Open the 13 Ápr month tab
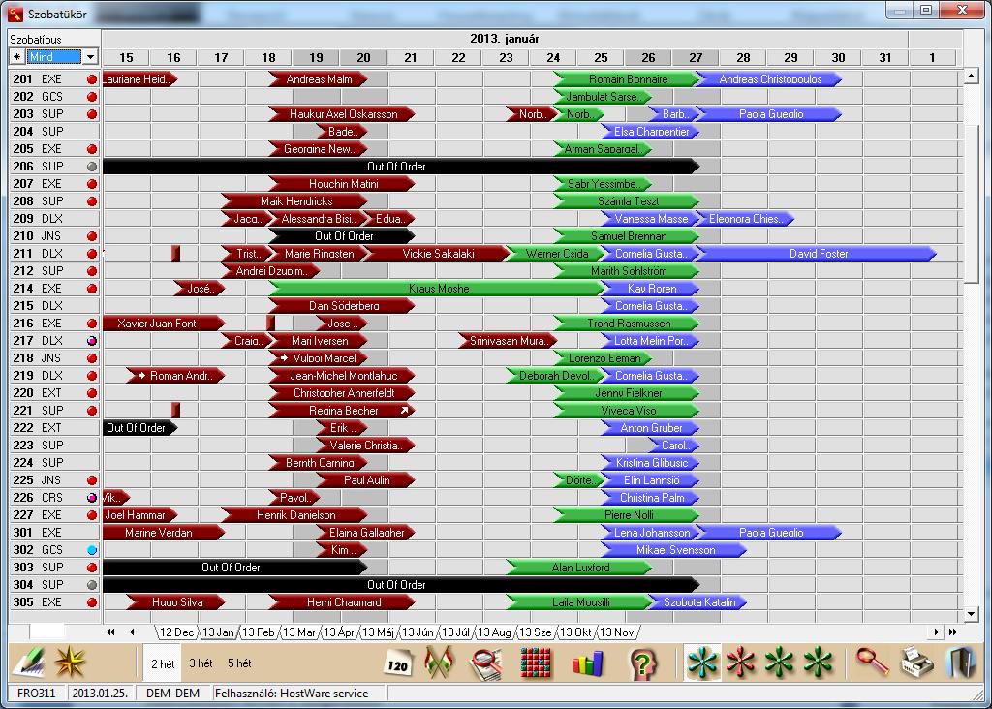 pyautogui.click(x=339, y=632)
